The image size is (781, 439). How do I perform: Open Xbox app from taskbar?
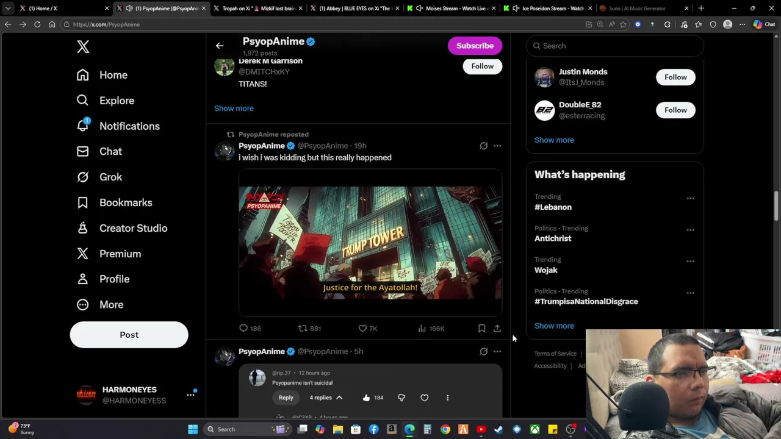point(534,429)
